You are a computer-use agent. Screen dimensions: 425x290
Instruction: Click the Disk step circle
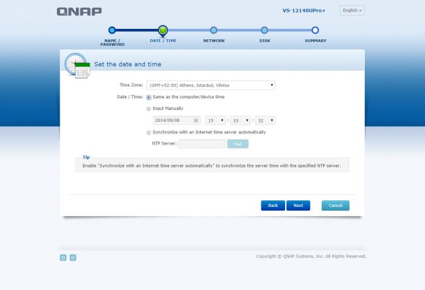[x=264, y=30]
